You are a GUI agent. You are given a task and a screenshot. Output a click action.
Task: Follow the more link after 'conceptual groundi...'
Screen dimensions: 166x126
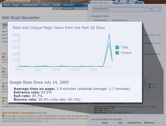pyautogui.click(x=56, y=107)
